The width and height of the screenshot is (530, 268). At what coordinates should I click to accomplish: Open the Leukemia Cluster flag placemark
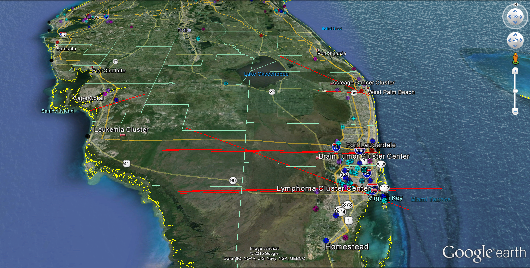pos(123,135)
